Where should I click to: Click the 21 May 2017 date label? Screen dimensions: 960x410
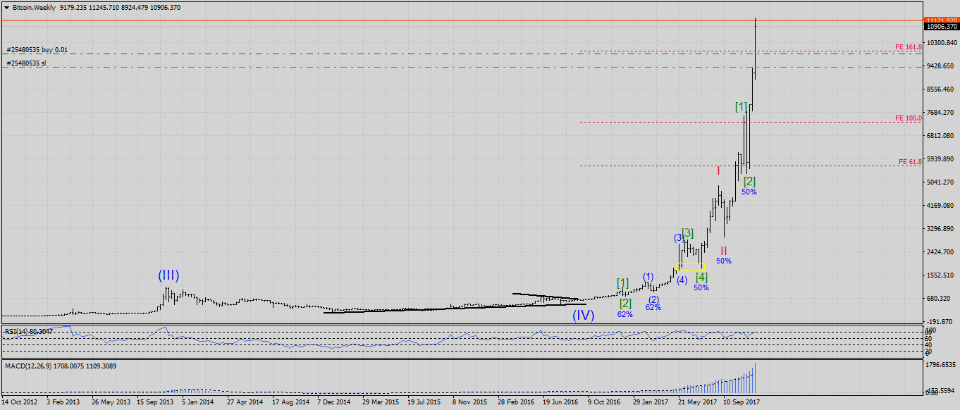click(x=697, y=403)
